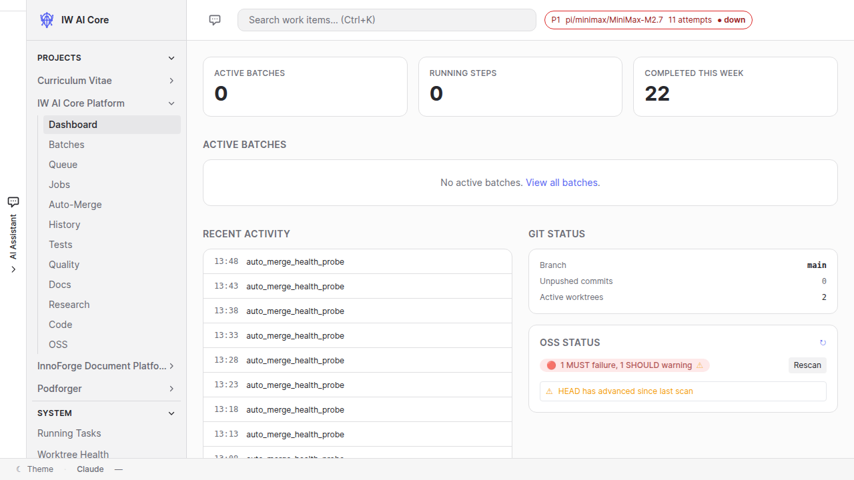Click the Unpushed commits row

tap(683, 281)
